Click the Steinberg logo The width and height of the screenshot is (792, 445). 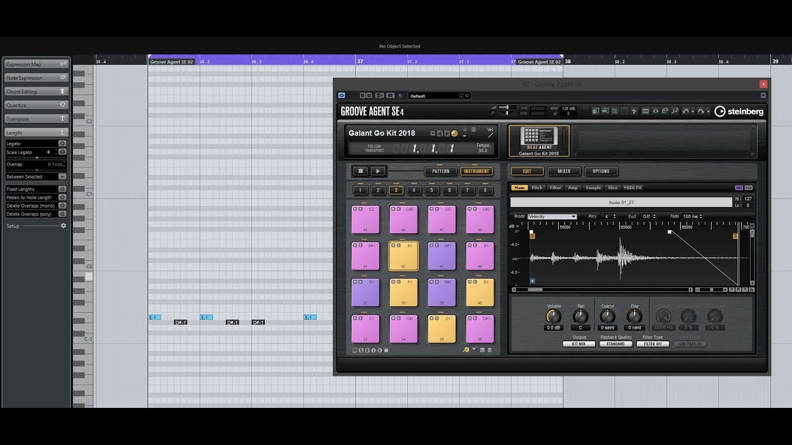click(x=739, y=111)
